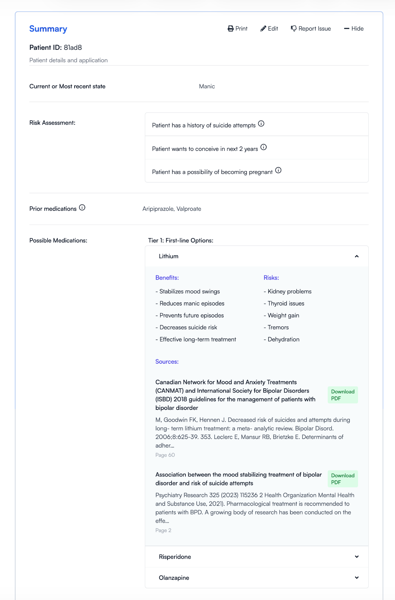
Task: Expand the Risperidone medication row
Action: [257, 557]
